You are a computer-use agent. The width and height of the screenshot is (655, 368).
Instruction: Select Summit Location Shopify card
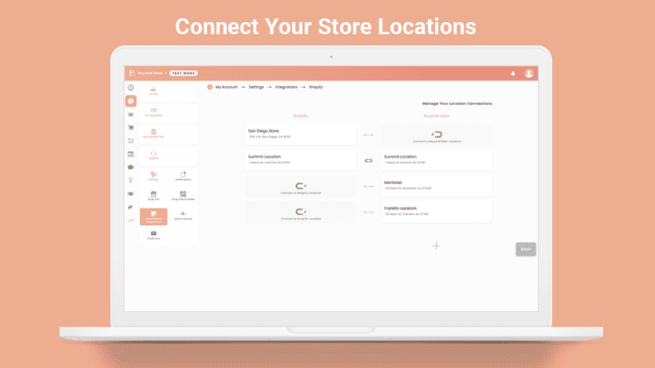(301, 160)
